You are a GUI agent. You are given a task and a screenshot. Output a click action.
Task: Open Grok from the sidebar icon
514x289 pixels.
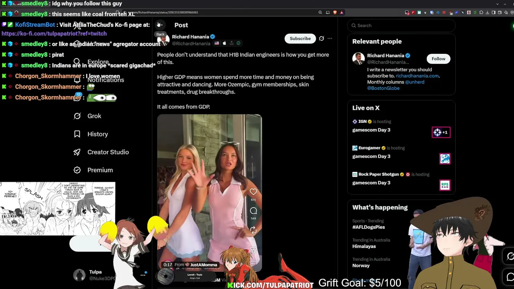(x=77, y=116)
